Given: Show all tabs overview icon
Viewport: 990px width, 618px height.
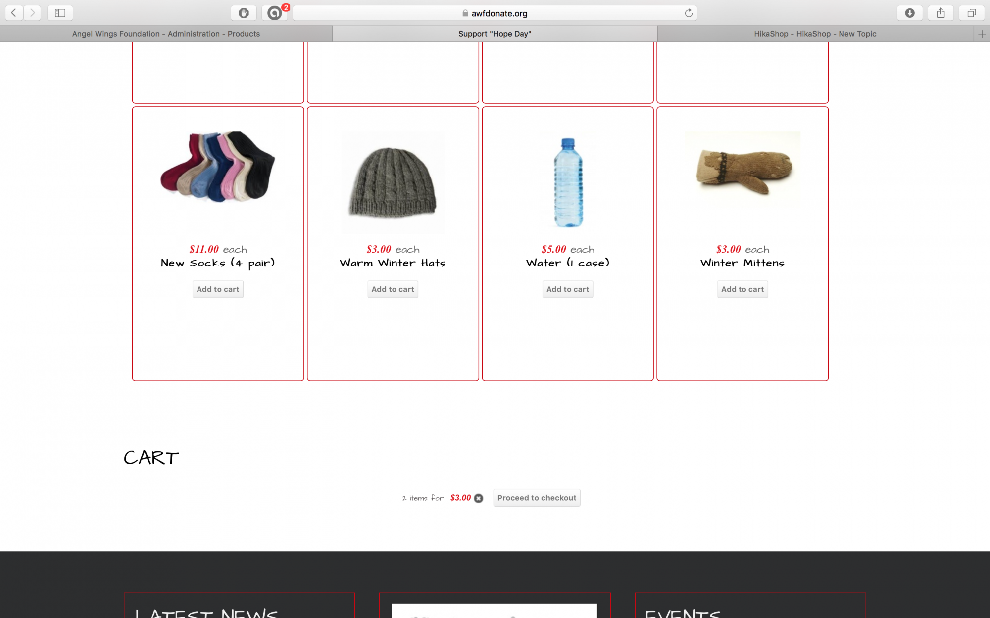Looking at the screenshot, I should pos(972,13).
